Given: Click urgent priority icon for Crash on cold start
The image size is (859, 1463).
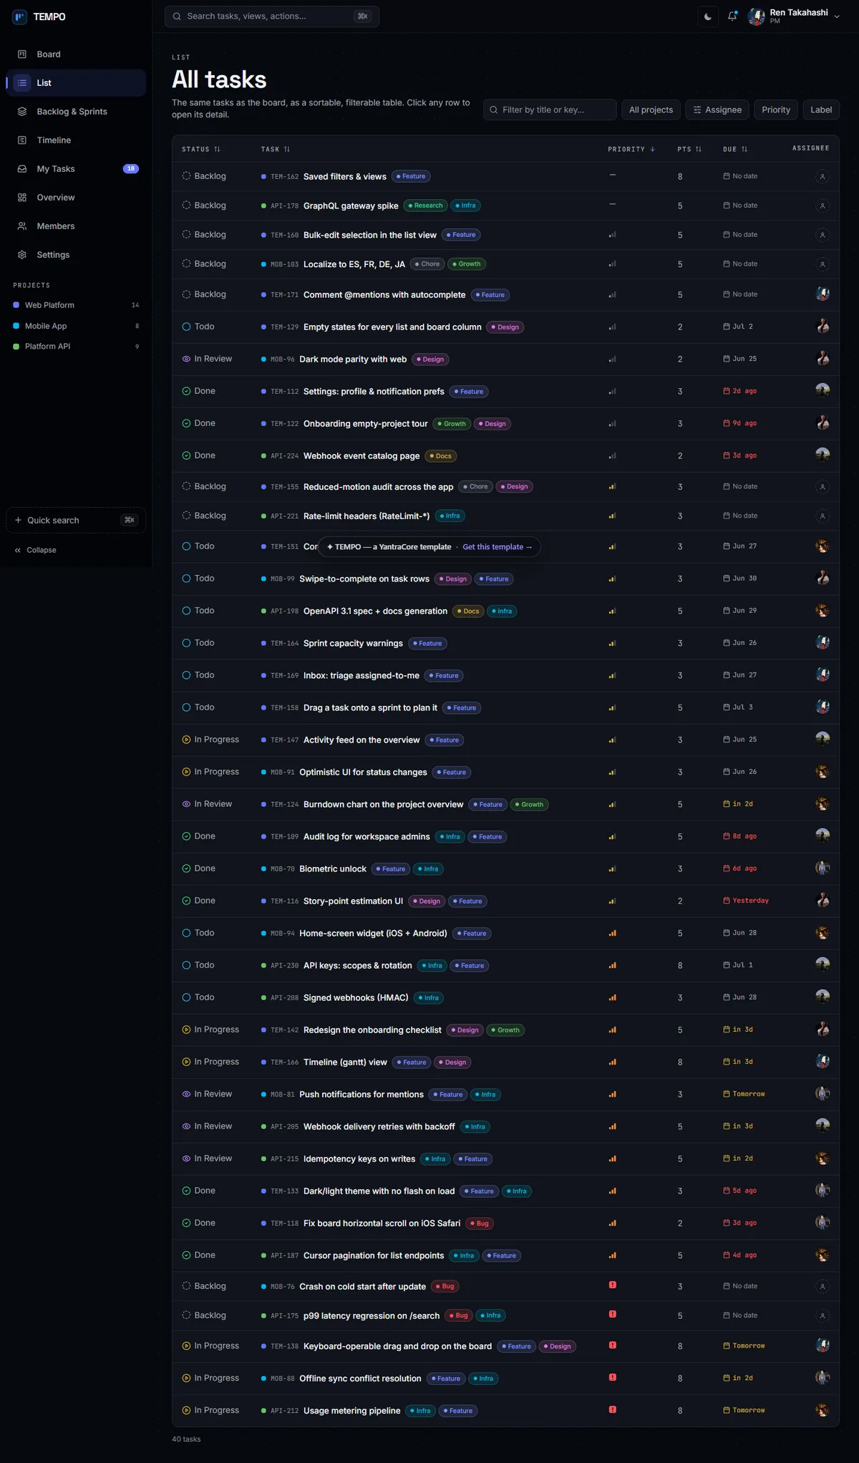Looking at the screenshot, I should [613, 1285].
